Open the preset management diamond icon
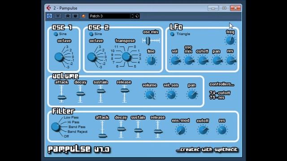 [137, 16]
